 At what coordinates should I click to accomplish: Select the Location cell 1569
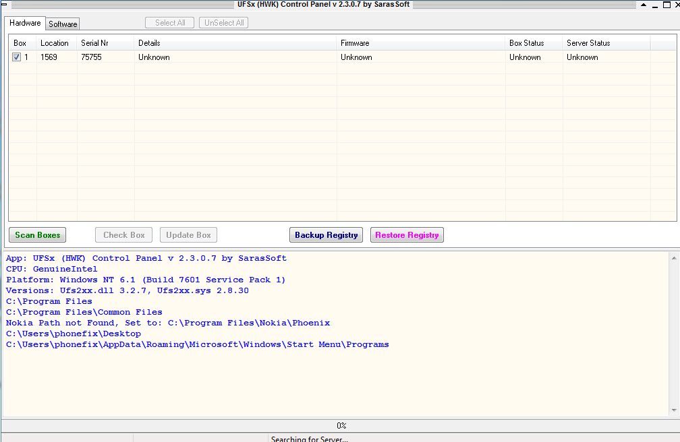click(x=49, y=57)
